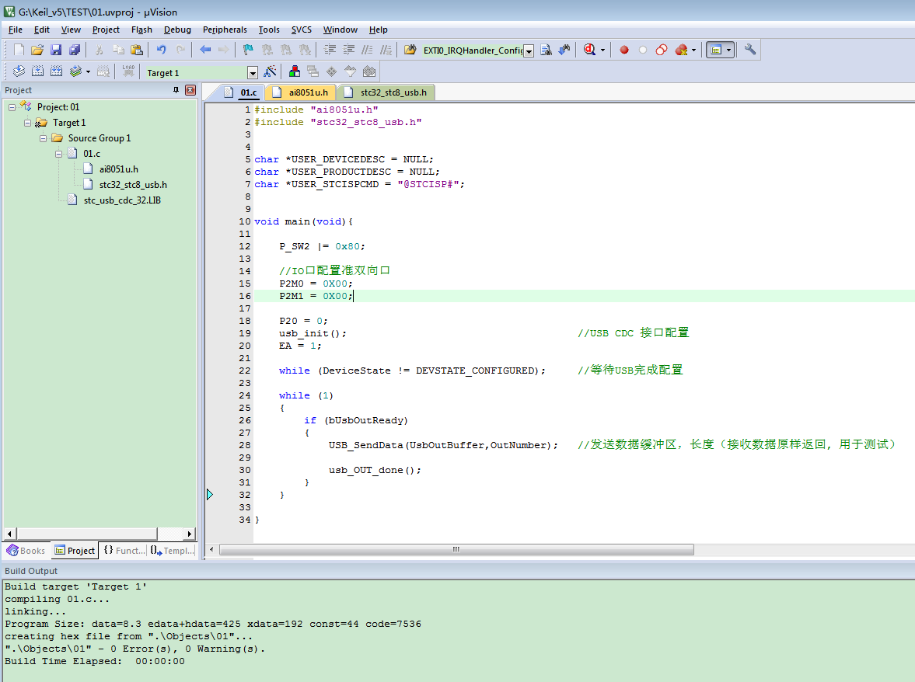
Task: Open Manage Project Items colored blocks icon
Action: [294, 71]
